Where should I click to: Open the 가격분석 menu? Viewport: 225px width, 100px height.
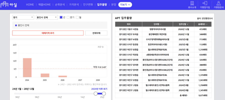pyautogui.click(x=74, y=5)
